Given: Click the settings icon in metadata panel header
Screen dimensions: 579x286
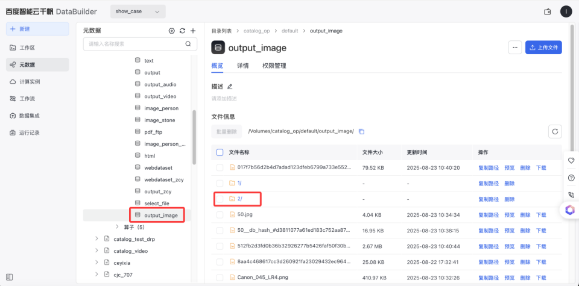Looking at the screenshot, I should click(171, 31).
